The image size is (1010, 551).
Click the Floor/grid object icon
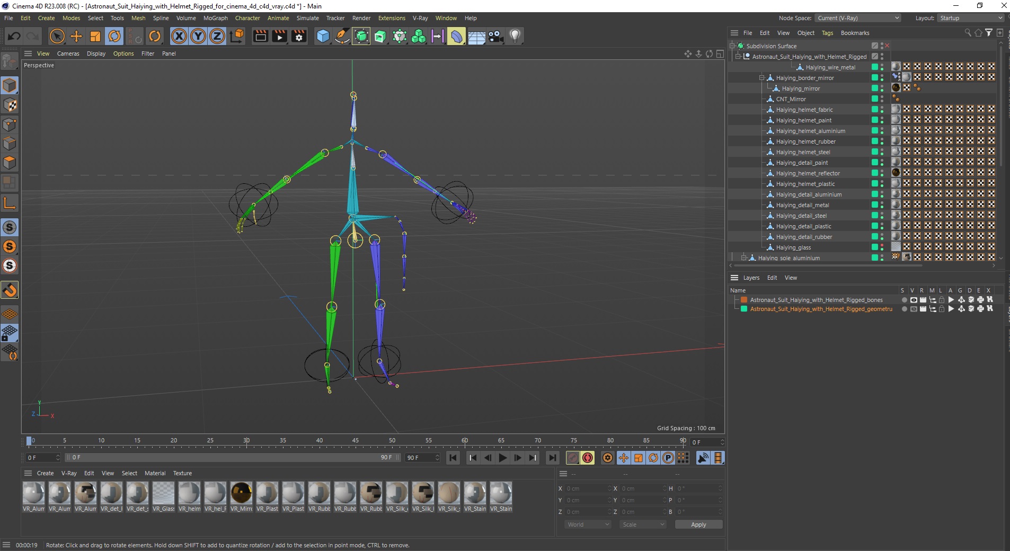(x=476, y=36)
